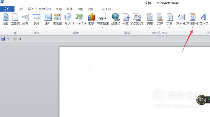Select the Insert (插入) tab
Screen dimensions: 210x117
(x=31, y=9)
